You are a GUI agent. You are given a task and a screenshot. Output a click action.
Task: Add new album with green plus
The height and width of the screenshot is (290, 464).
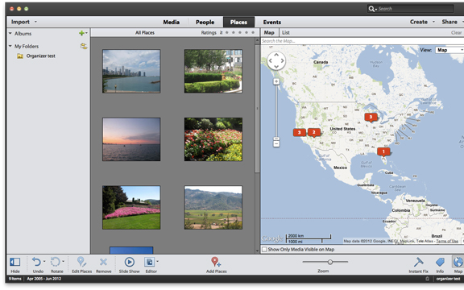(x=81, y=33)
